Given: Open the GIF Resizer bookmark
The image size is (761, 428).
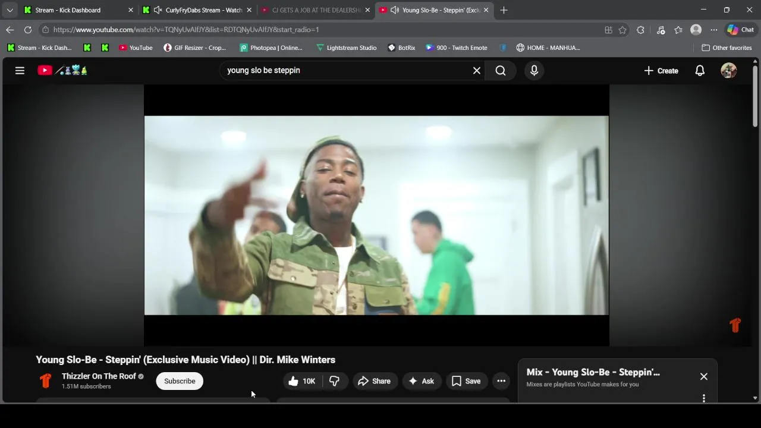Looking at the screenshot, I should click(195, 48).
